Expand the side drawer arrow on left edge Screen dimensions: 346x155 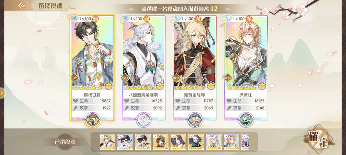2,93
